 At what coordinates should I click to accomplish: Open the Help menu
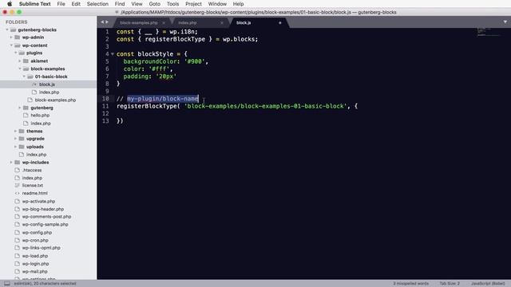coord(238,4)
